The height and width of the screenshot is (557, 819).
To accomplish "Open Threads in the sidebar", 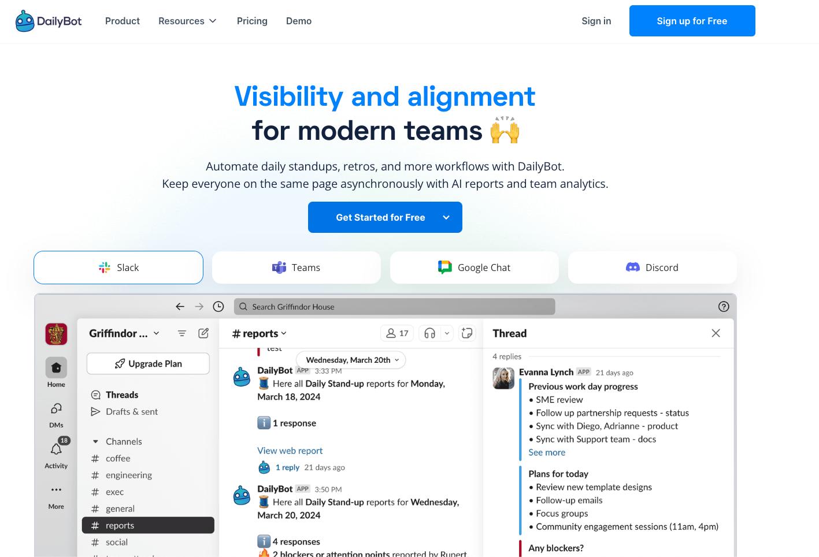I will click(x=122, y=395).
